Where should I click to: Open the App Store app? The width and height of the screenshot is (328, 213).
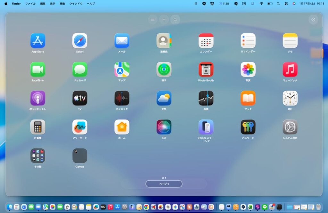tap(38, 41)
